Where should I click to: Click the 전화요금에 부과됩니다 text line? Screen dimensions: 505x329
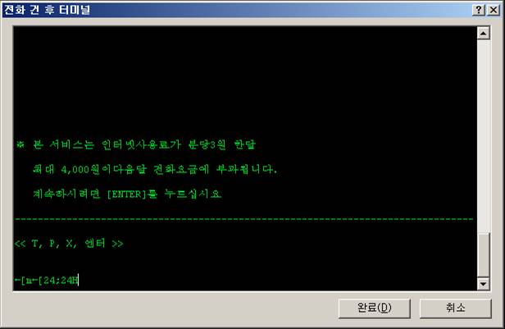[x=155, y=169]
